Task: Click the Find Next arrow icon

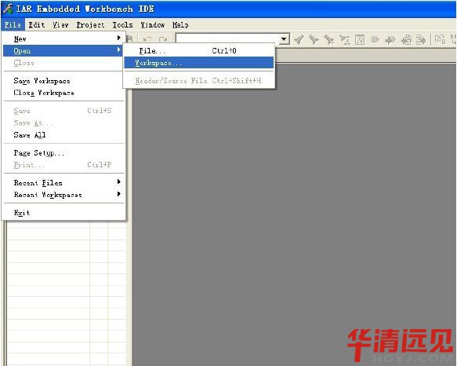Action: click(314, 39)
